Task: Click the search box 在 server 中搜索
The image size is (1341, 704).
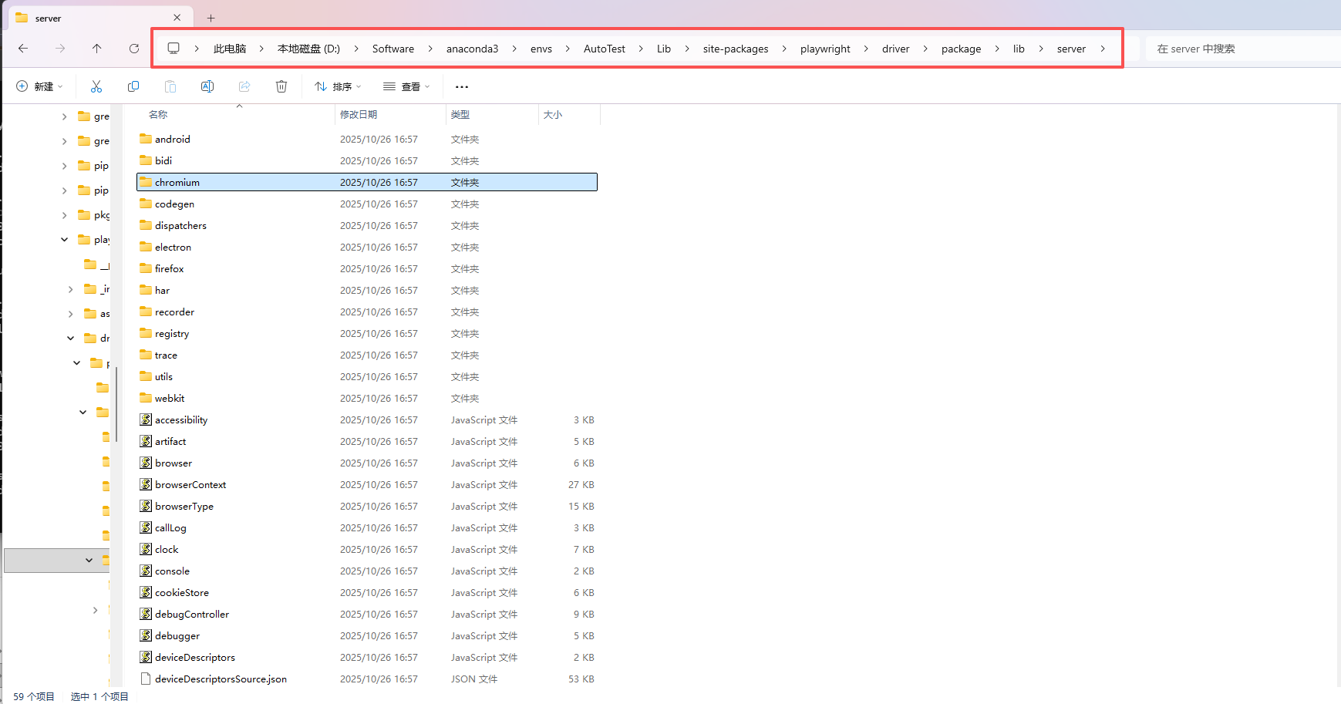Action: (x=1242, y=49)
